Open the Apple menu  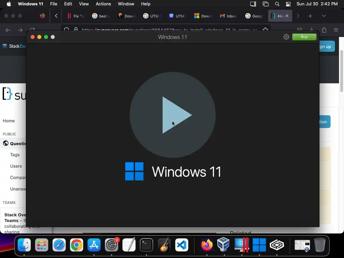[9, 4]
